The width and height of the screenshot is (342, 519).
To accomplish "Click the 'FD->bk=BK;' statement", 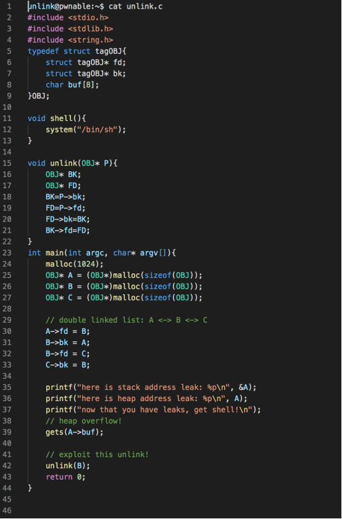I will (67, 219).
